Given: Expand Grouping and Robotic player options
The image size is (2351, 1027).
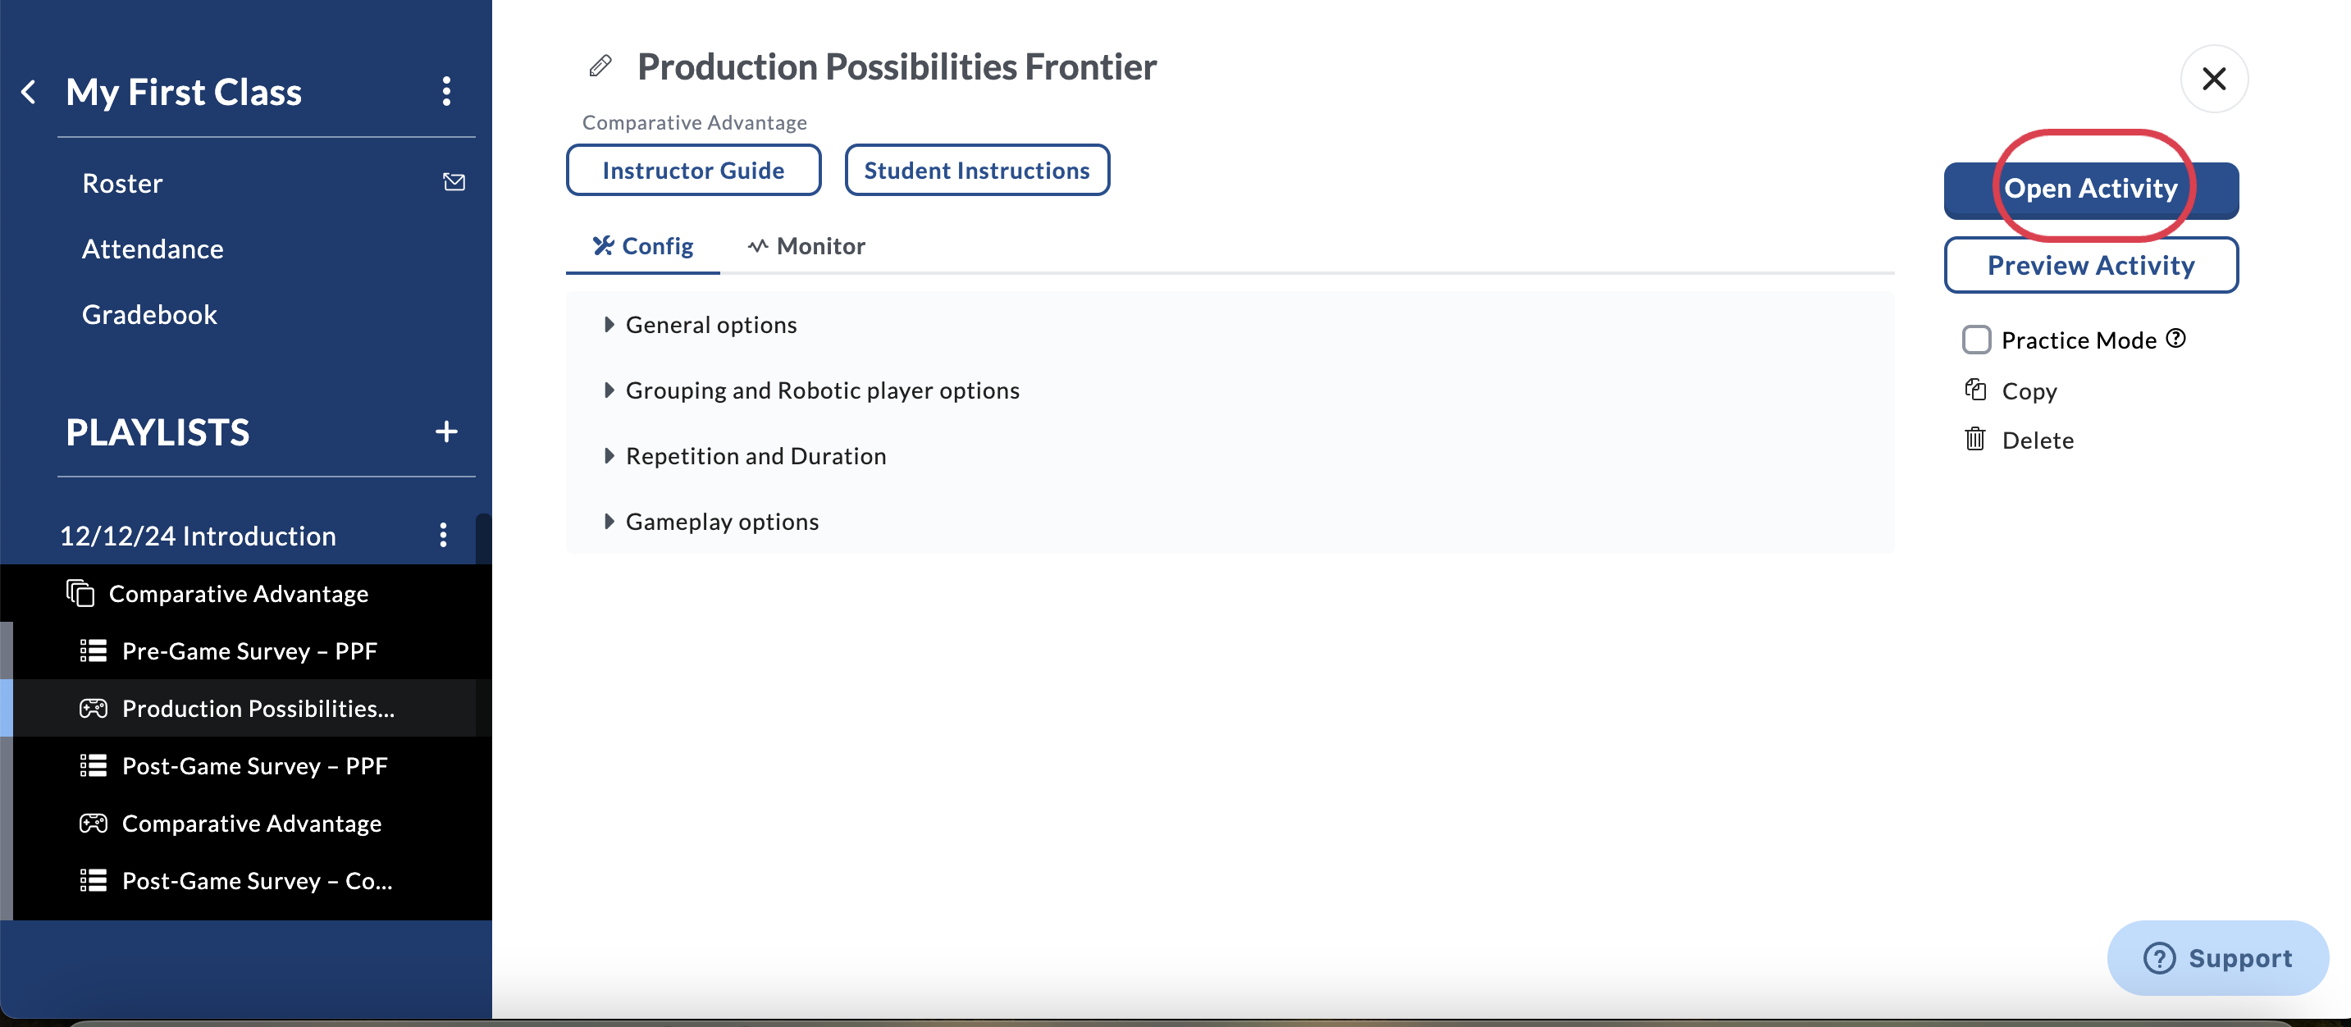Looking at the screenshot, I should tap(811, 390).
